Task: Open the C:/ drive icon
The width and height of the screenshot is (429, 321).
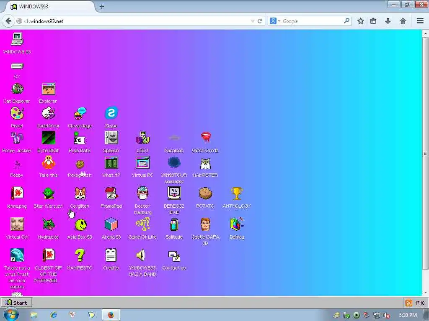Action: [17, 66]
